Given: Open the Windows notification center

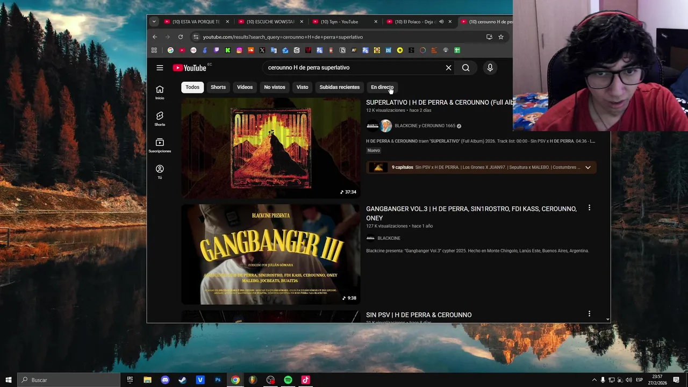Looking at the screenshot, I should [676, 380].
